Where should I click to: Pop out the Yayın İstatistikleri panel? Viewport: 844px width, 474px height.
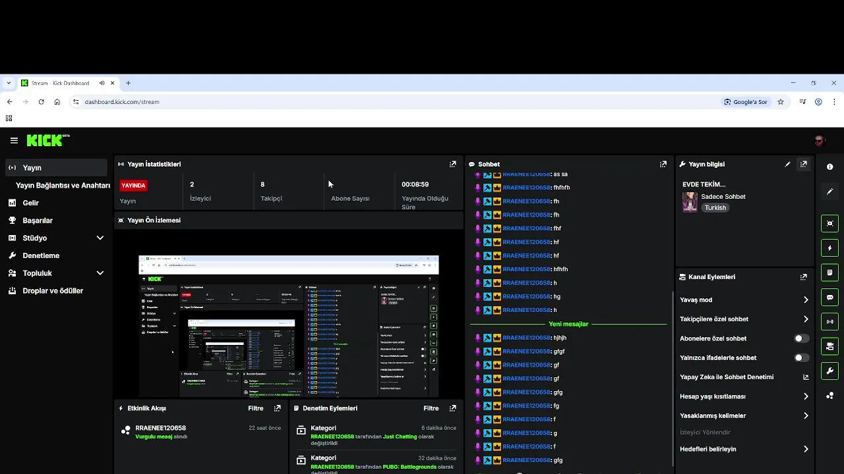452,164
